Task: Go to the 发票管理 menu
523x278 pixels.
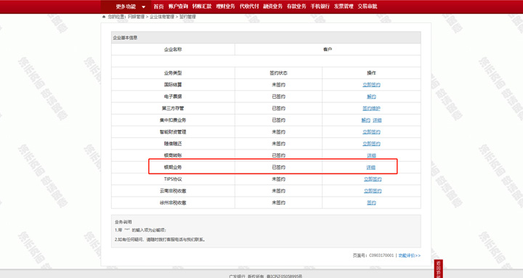Action: click(344, 7)
